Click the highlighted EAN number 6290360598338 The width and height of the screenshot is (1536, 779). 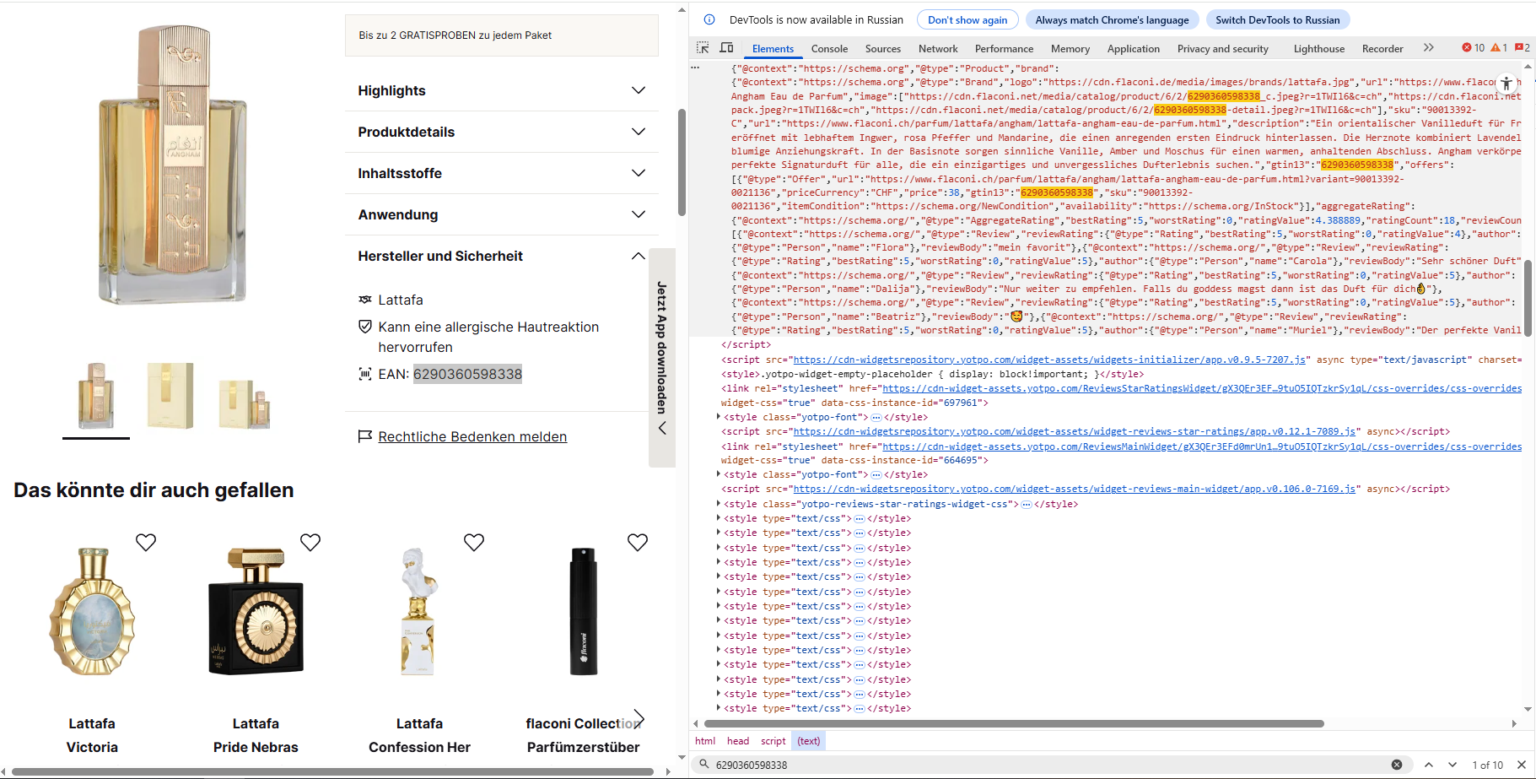[467, 374]
